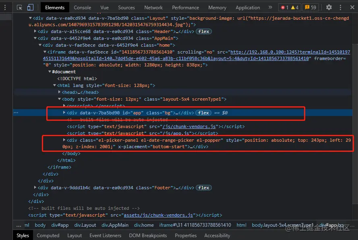Open the DevTools customize menu (three dots, left)
Viewport: 358px width, 240px height.
click(x=5, y=8)
